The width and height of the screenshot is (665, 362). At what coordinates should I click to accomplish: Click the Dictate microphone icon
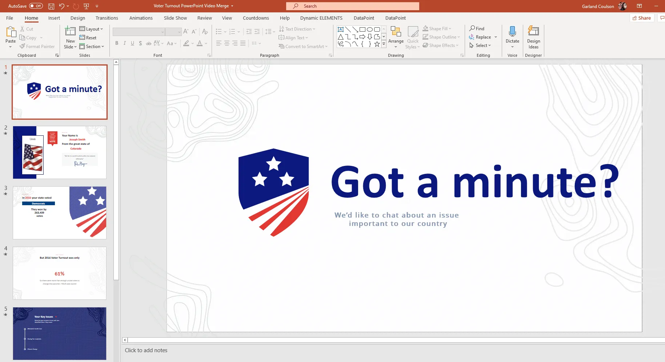[512, 32]
